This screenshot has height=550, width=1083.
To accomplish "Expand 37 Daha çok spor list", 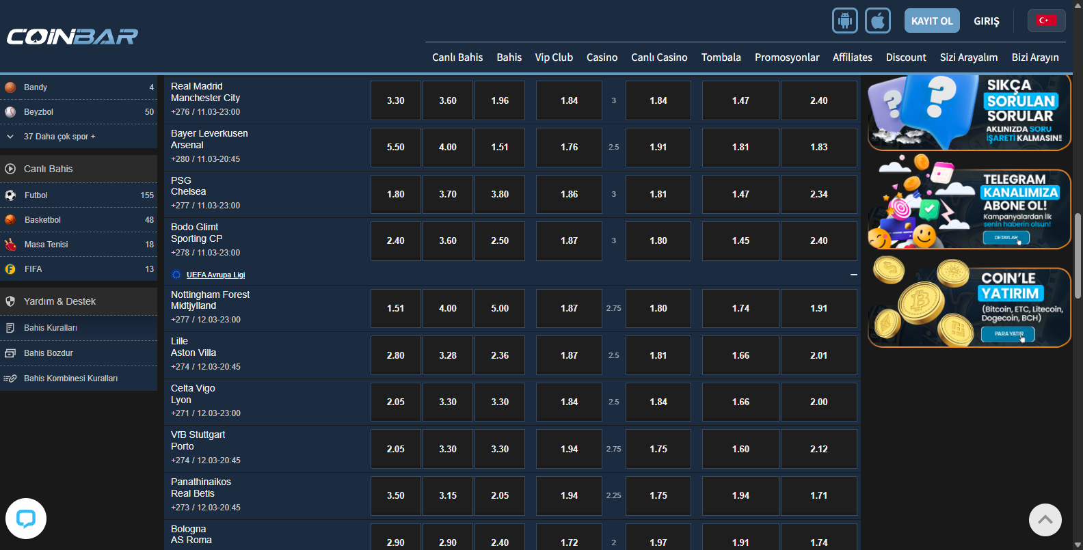I will [x=59, y=137].
